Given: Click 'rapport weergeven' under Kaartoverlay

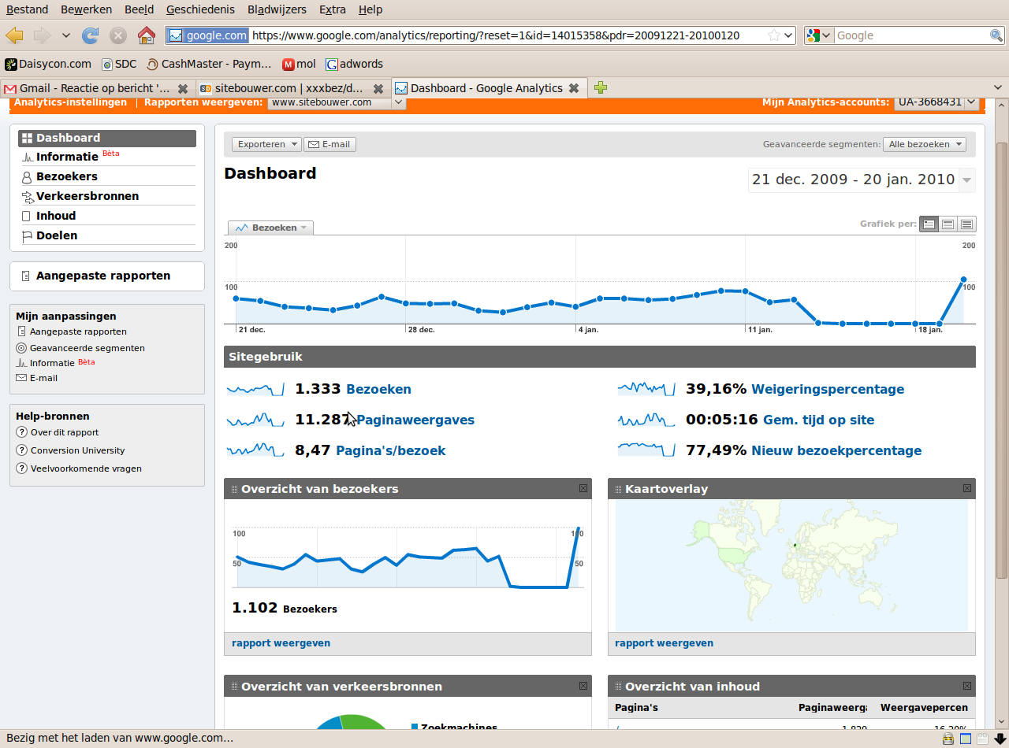Looking at the screenshot, I should (x=664, y=643).
